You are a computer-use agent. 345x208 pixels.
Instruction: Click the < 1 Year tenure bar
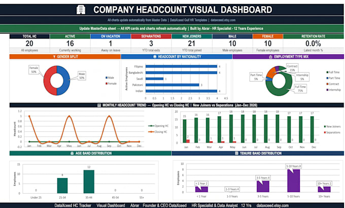pos(201,189)
